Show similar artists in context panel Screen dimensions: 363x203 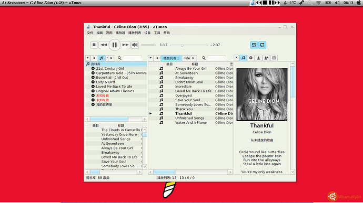pyautogui.click(x=266, y=58)
